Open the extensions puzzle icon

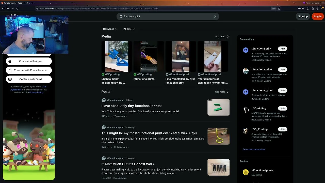point(313,9)
